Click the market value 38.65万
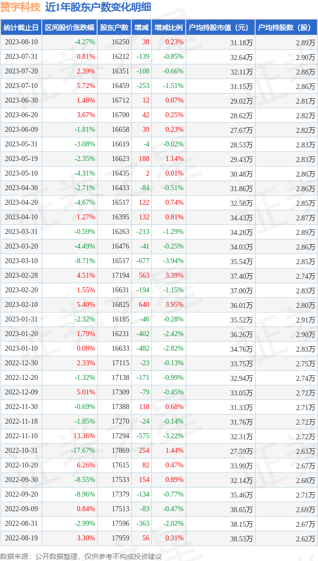This screenshot has height=561, width=318. [x=242, y=509]
